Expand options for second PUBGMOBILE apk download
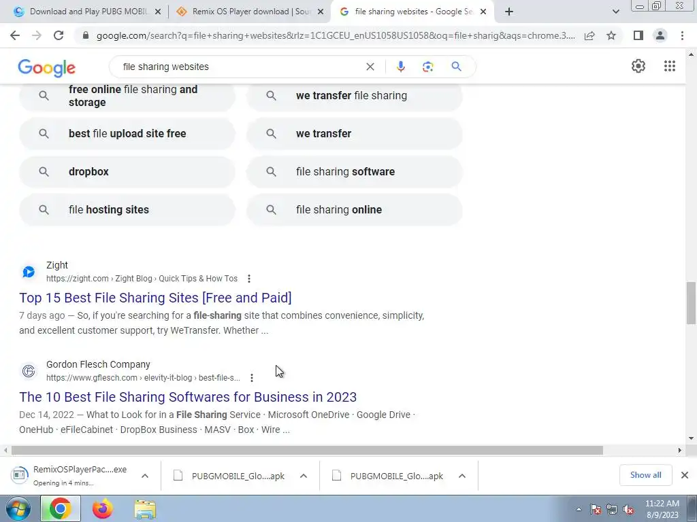This screenshot has height=522, width=697. [x=462, y=476]
